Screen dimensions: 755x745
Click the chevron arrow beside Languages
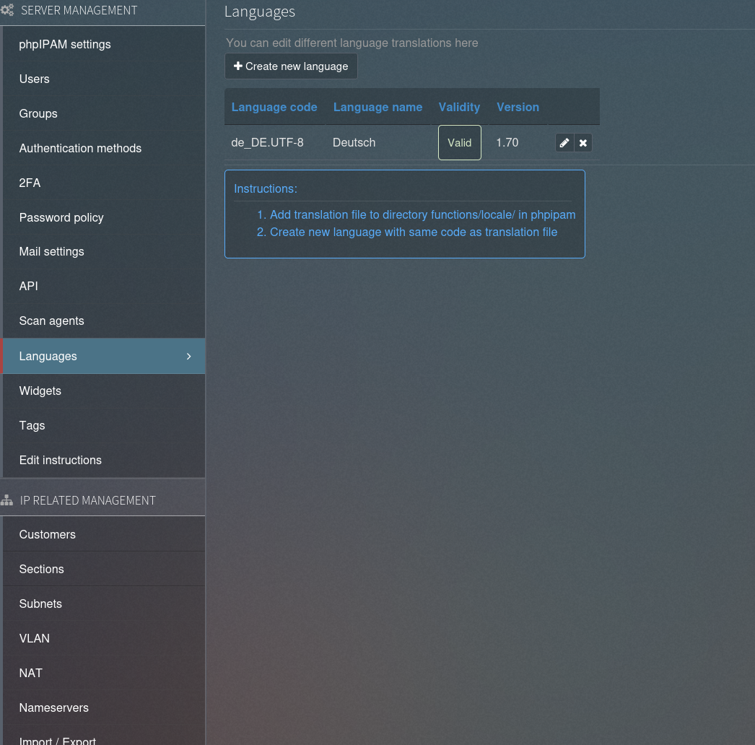189,356
